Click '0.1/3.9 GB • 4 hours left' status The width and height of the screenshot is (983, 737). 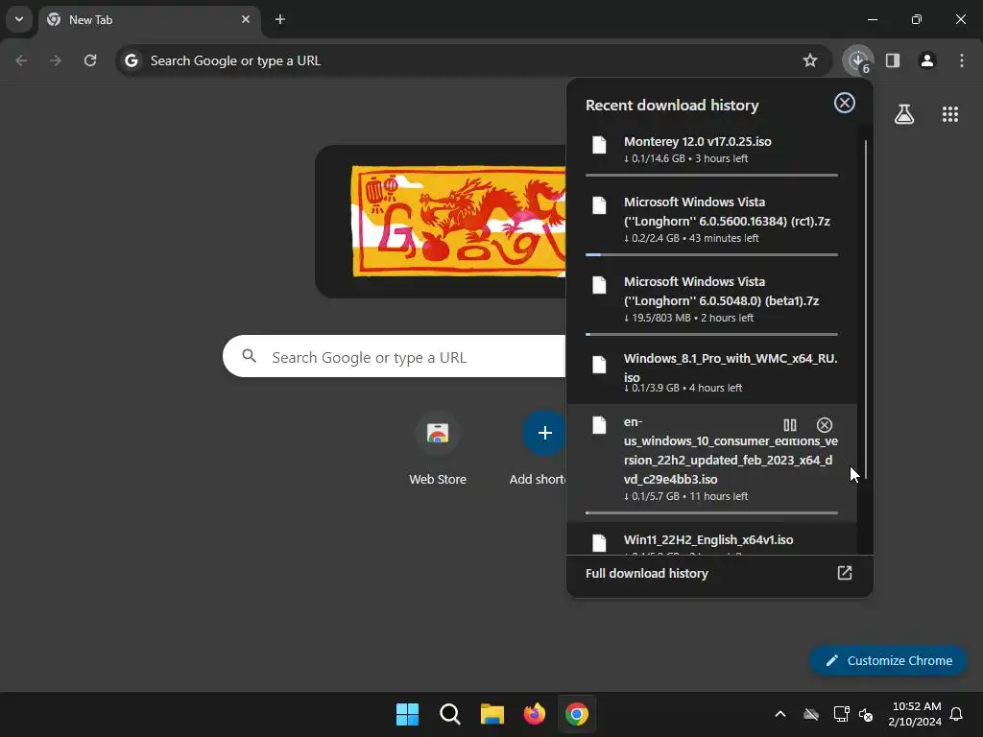683,388
